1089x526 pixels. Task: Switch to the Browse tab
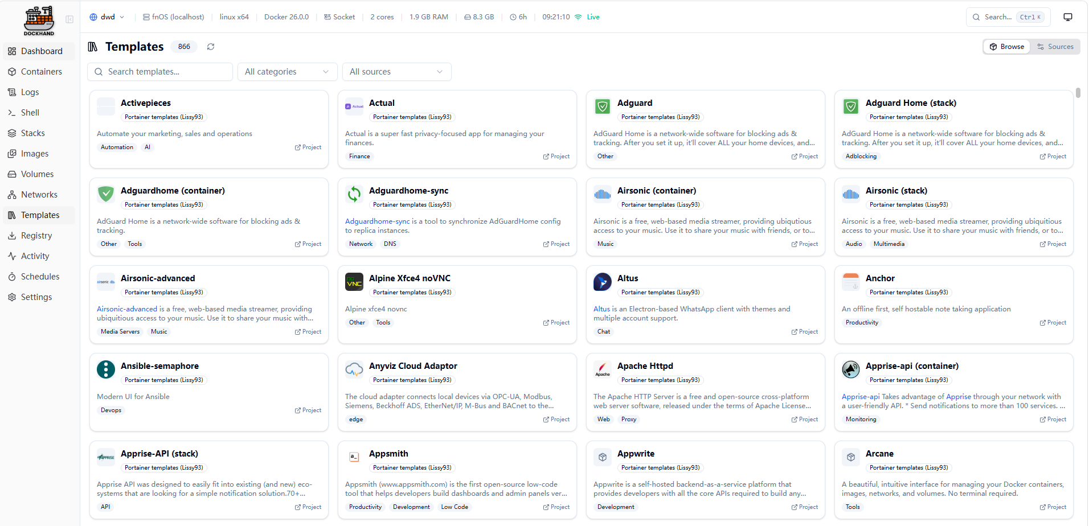1006,47
